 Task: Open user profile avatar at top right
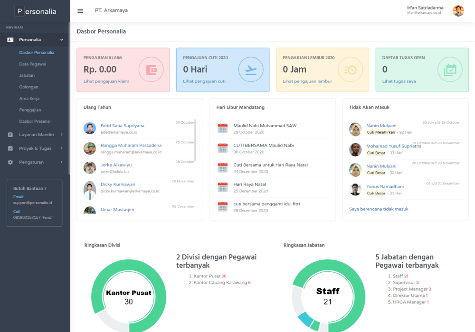[x=458, y=11]
